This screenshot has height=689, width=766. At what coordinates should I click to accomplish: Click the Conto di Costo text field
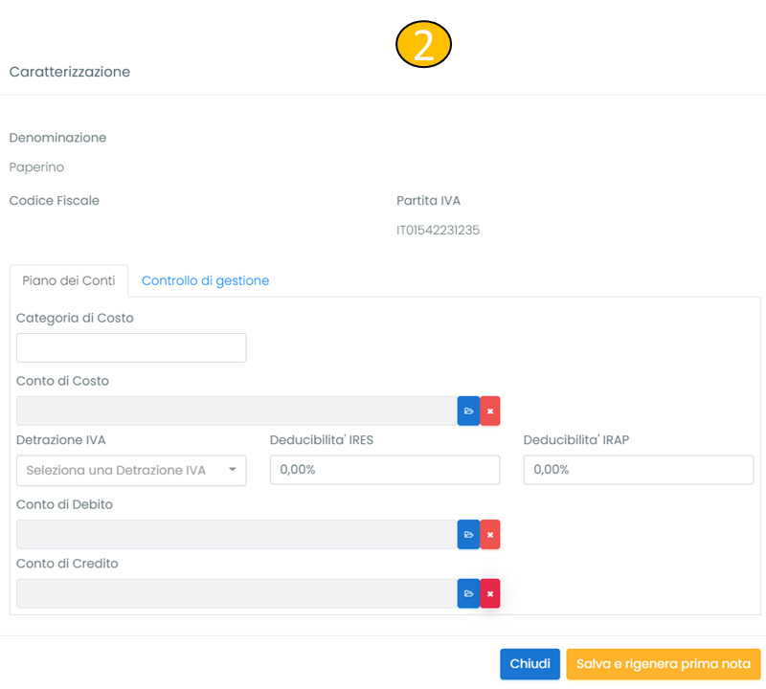(x=237, y=411)
